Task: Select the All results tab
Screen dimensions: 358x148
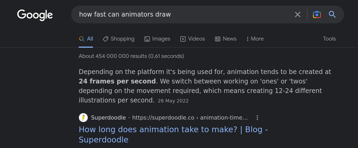Action: pos(86,39)
